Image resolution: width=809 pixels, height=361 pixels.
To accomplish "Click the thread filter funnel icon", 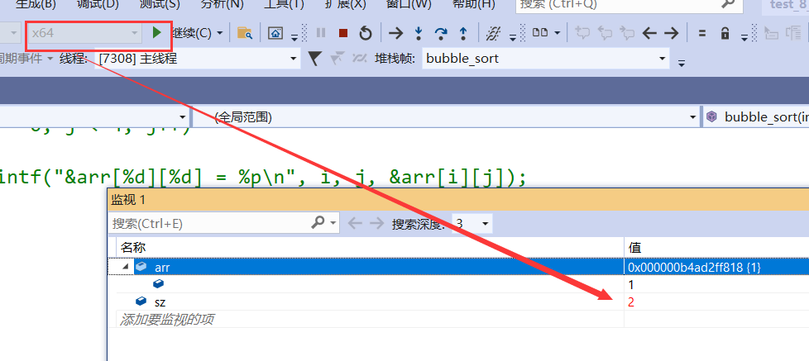I will click(x=314, y=59).
